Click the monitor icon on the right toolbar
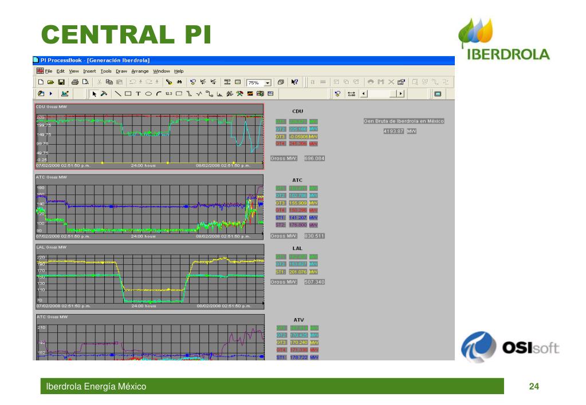 (438, 94)
